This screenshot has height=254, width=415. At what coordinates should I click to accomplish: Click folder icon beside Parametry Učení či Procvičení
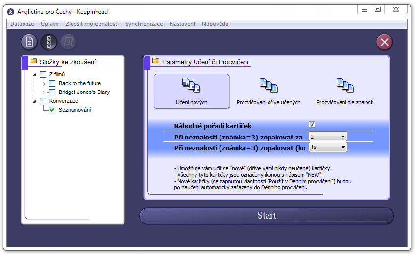click(156, 61)
